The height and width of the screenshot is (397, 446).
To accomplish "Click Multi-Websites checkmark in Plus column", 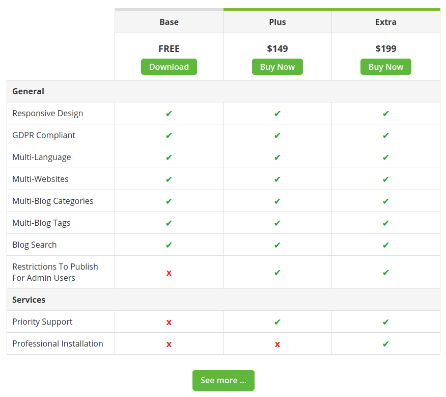I will (x=277, y=179).
